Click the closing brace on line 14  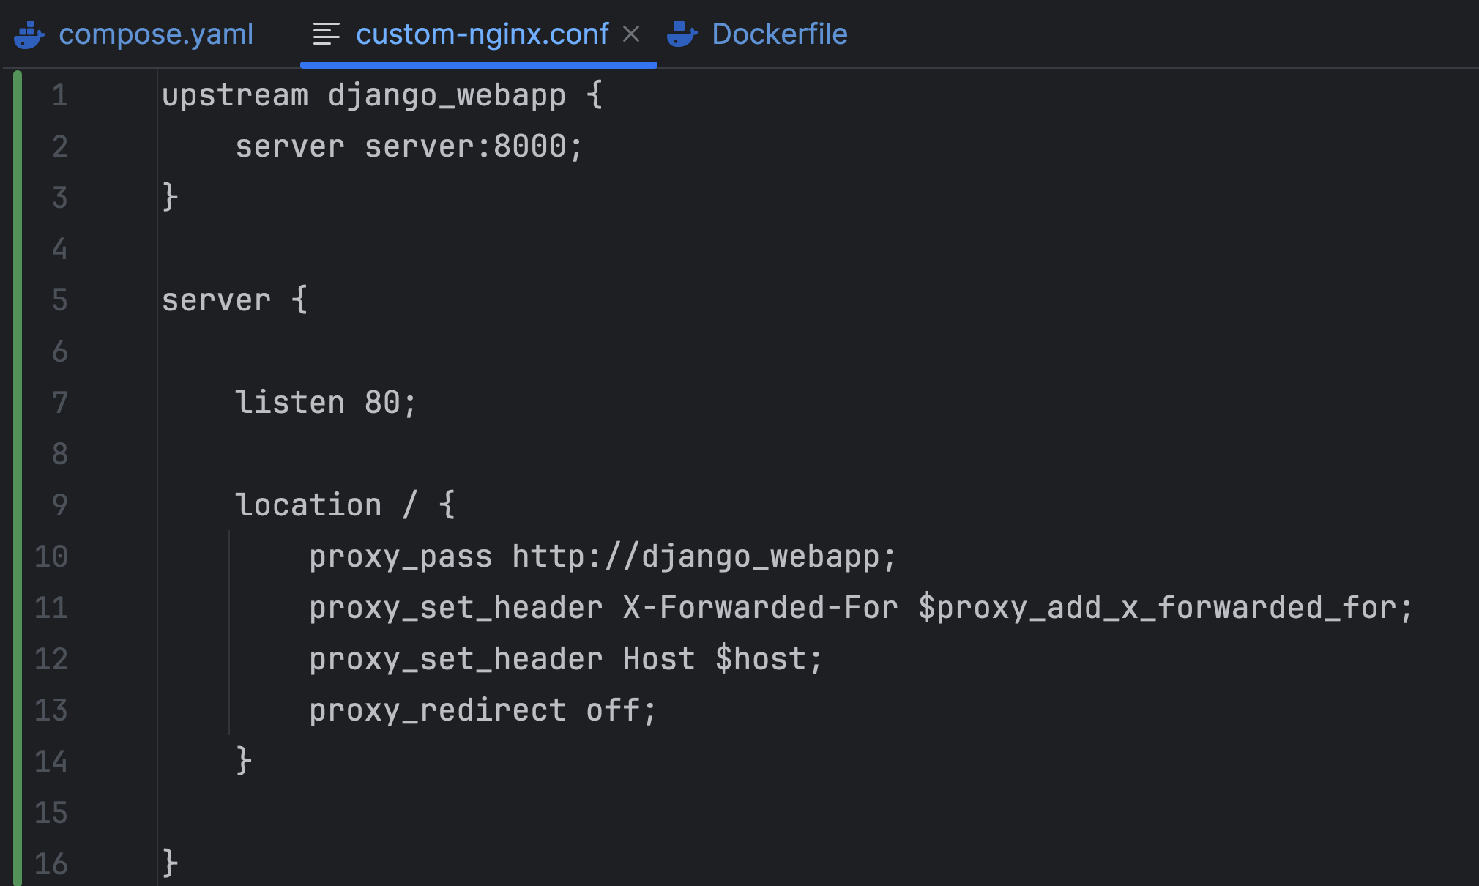coord(244,761)
